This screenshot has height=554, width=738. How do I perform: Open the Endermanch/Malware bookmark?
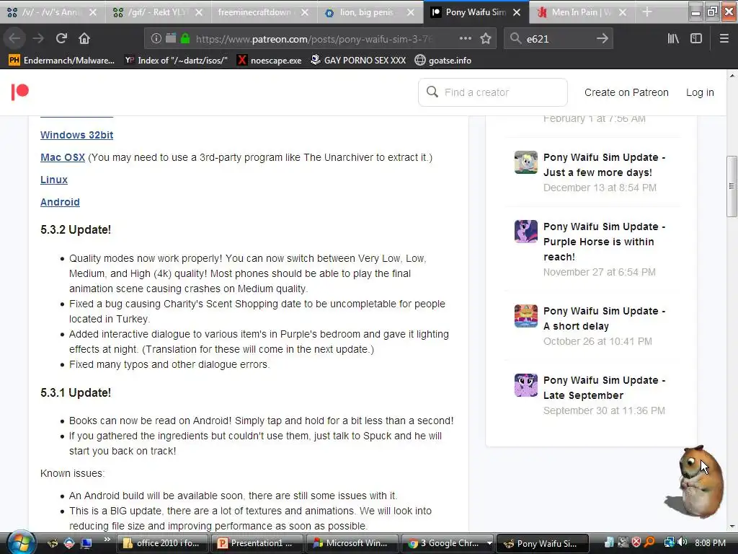(62, 61)
